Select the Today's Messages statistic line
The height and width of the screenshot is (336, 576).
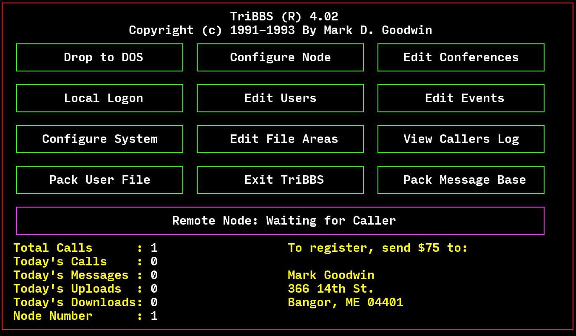pos(85,275)
